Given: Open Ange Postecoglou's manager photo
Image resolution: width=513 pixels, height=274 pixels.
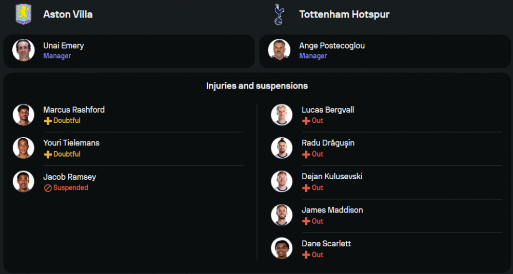Looking at the screenshot, I should (279, 50).
